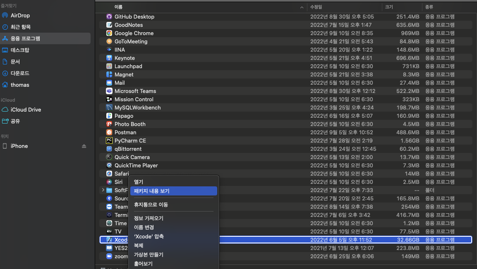The height and width of the screenshot is (269, 477).
Task: Sort the list by the 크기 column header
Action: [x=389, y=7]
